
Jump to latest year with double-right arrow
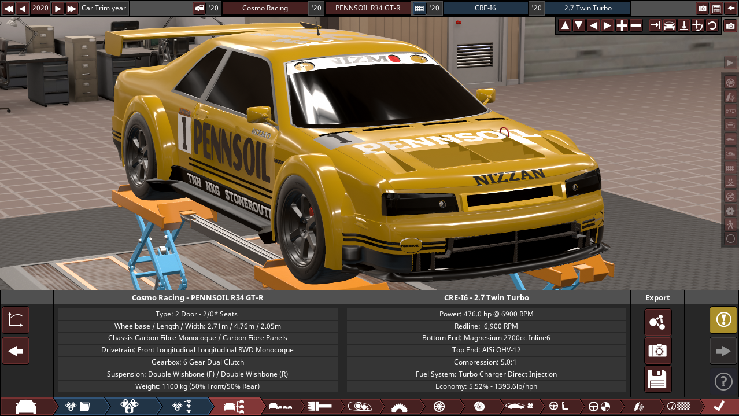click(x=72, y=8)
